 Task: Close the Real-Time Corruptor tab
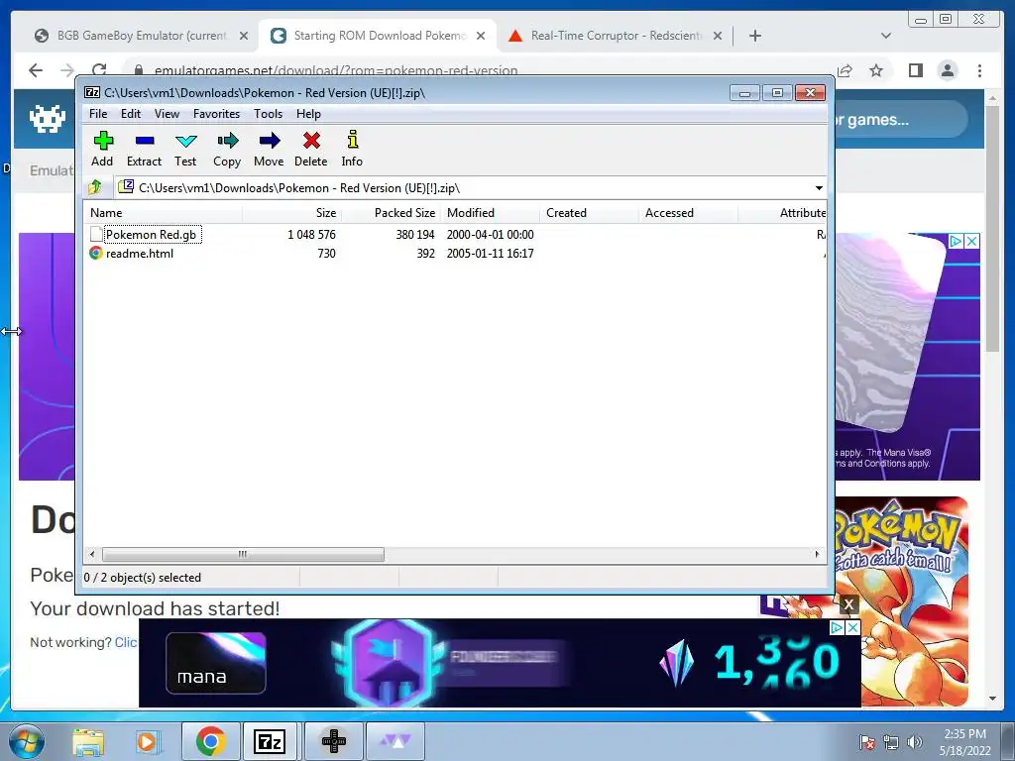pyautogui.click(x=718, y=37)
